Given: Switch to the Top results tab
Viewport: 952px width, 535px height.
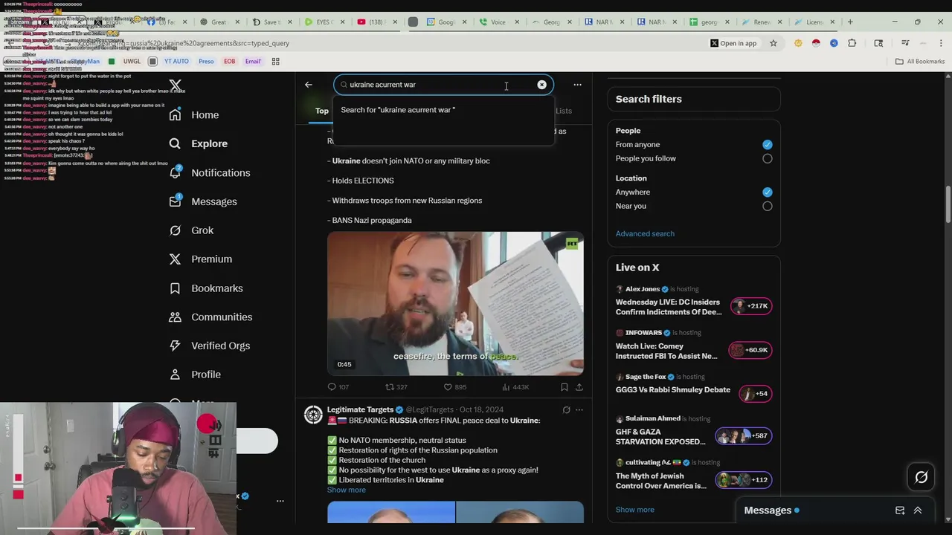Looking at the screenshot, I should [x=321, y=111].
